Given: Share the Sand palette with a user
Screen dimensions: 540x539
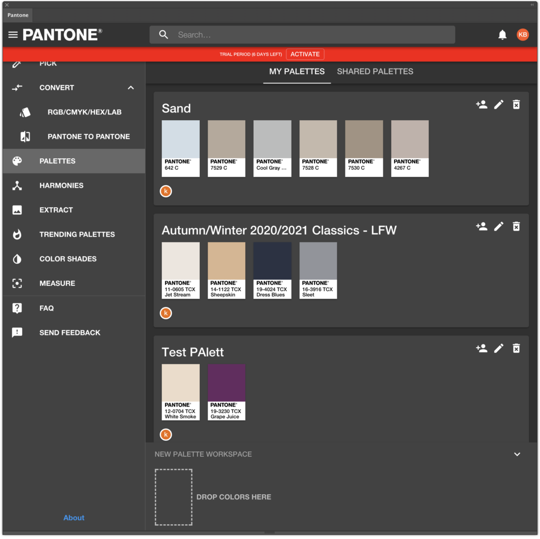Looking at the screenshot, I should point(481,105).
